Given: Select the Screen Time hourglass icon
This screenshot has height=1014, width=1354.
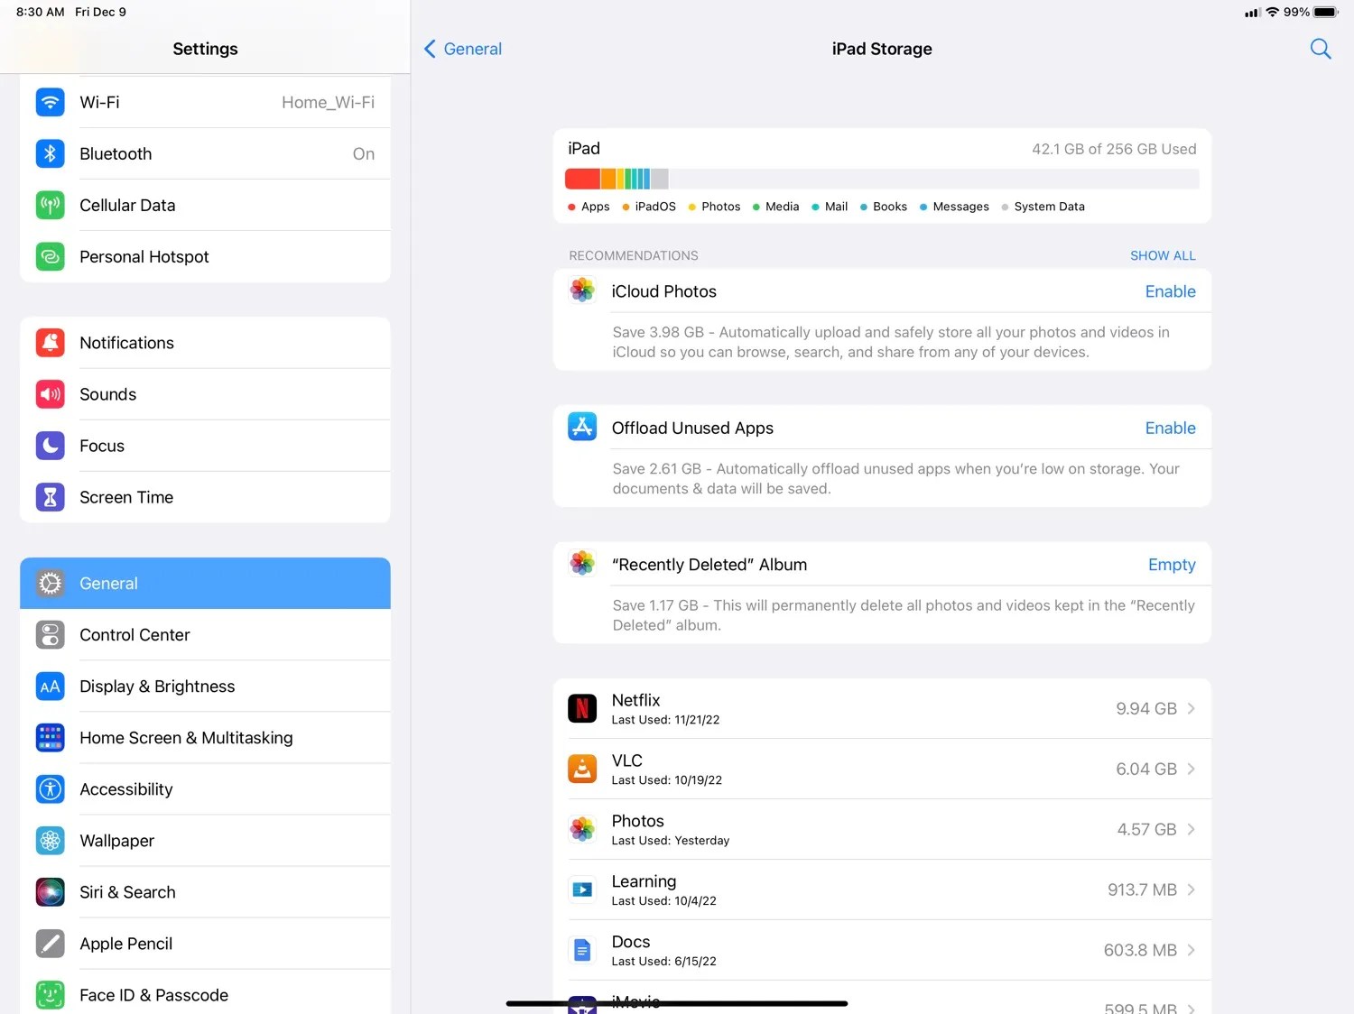Looking at the screenshot, I should click(50, 497).
